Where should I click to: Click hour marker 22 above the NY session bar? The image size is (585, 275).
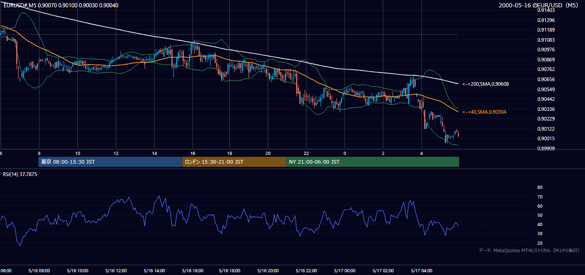pos(306,153)
